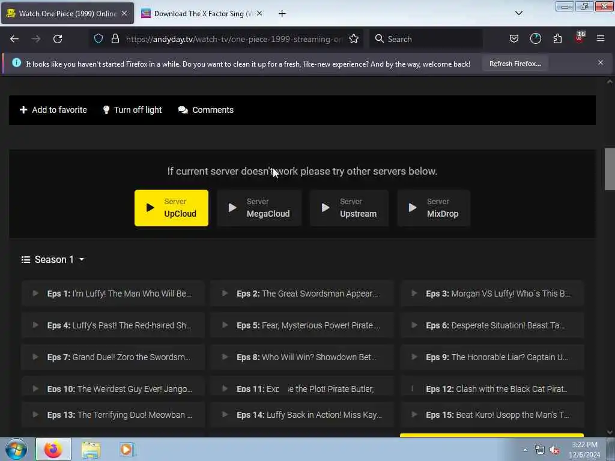
Task: Play Eps 8: Who Will Win? Showdown
Action: coord(302,357)
